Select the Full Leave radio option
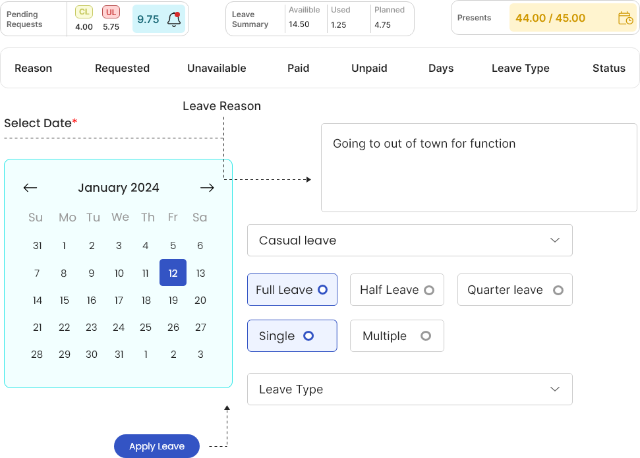 tap(292, 290)
